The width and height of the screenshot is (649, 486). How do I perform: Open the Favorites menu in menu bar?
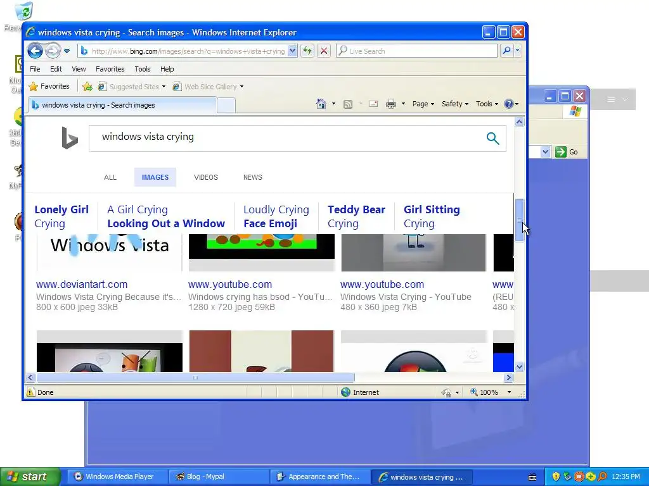[x=110, y=69]
